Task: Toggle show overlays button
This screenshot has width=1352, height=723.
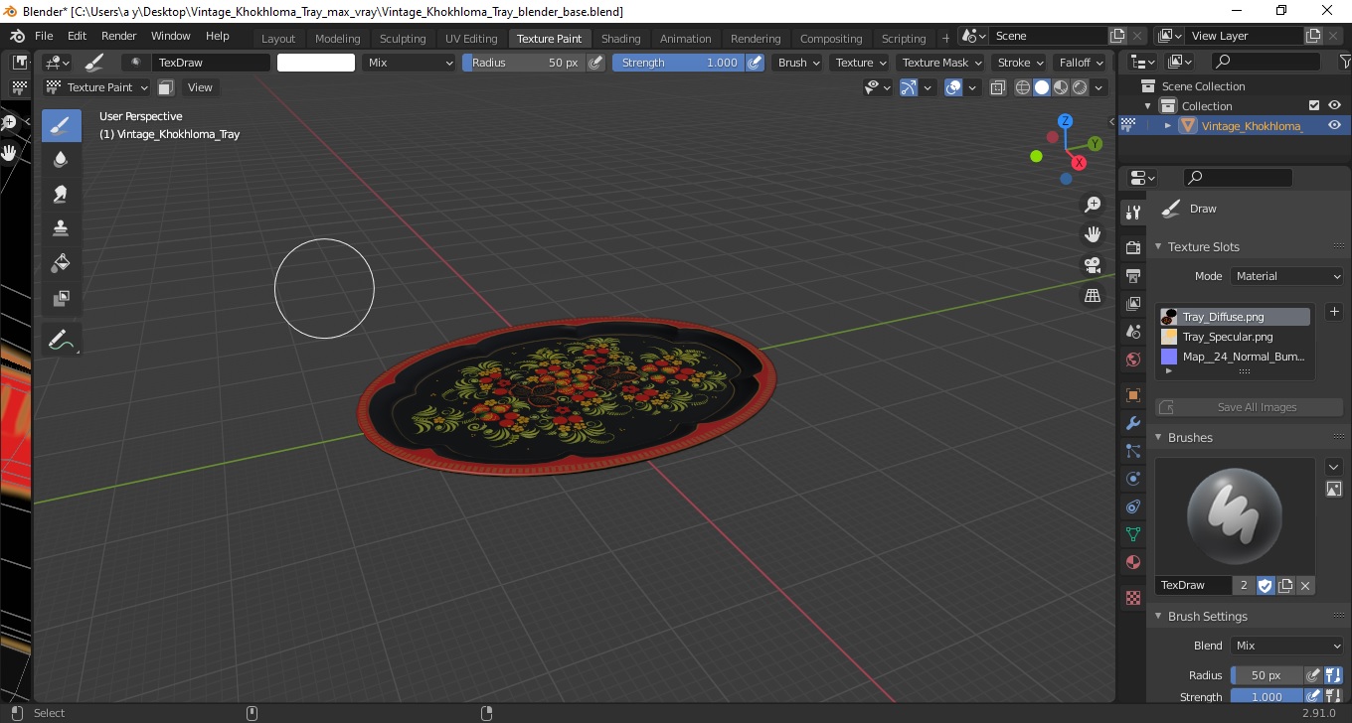Action: 953,87
